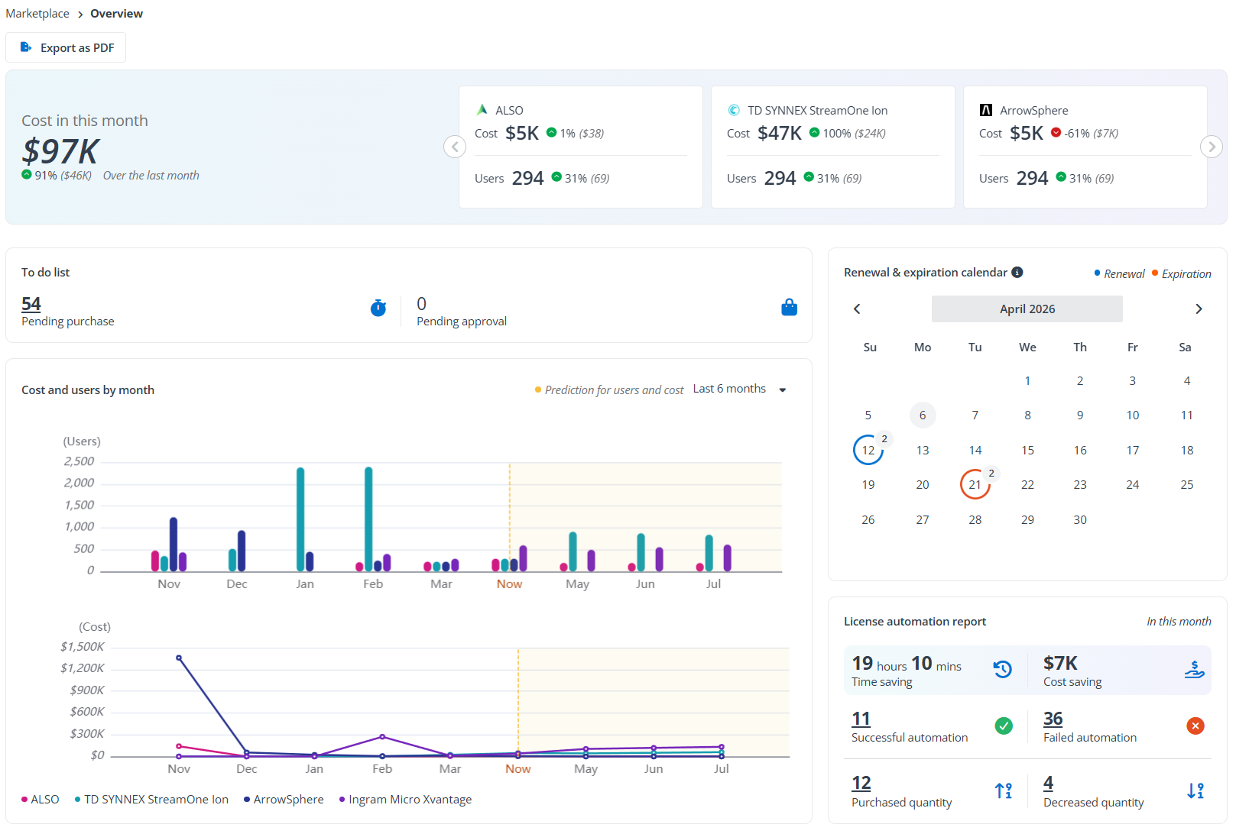Viewport: 1236px width, 834px height.
Task: Open the 54 pending purchase link
Action: coord(31,304)
